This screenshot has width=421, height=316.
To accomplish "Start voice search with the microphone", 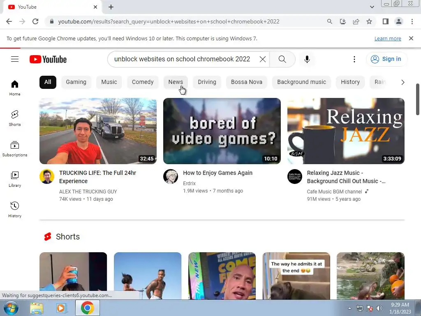I will pos(307,59).
